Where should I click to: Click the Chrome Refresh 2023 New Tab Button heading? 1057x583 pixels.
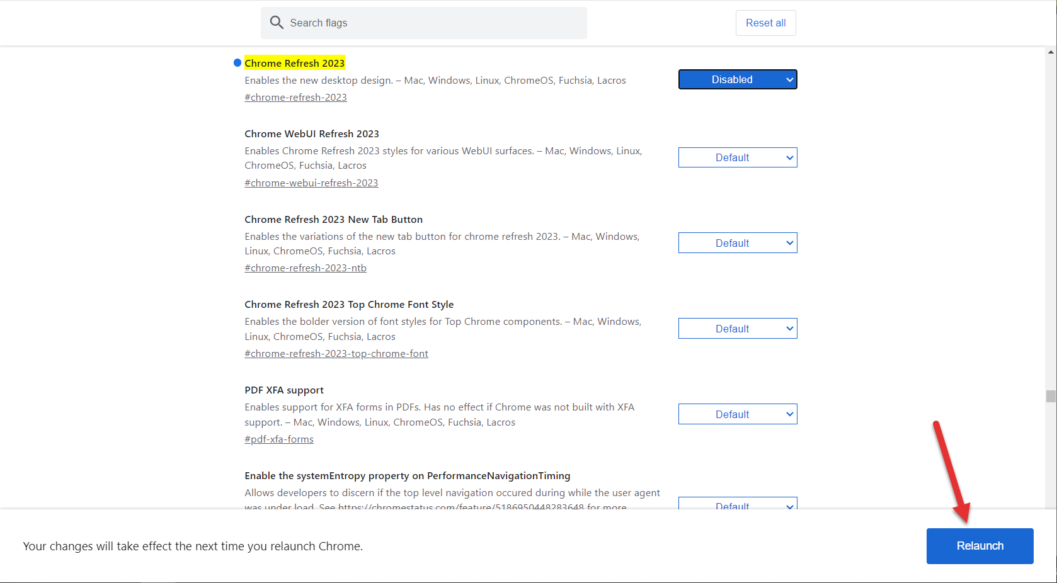333,220
